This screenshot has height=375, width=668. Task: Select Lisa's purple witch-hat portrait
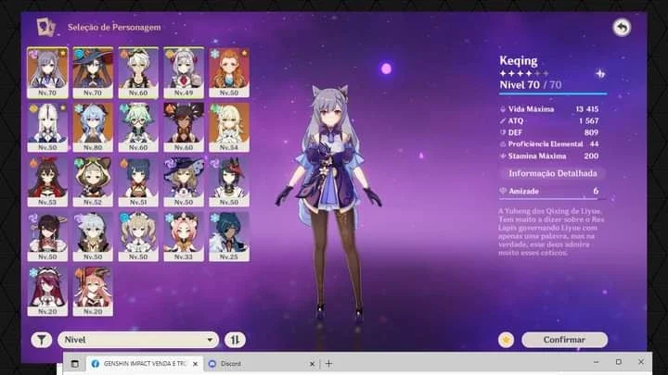pyautogui.click(x=184, y=182)
